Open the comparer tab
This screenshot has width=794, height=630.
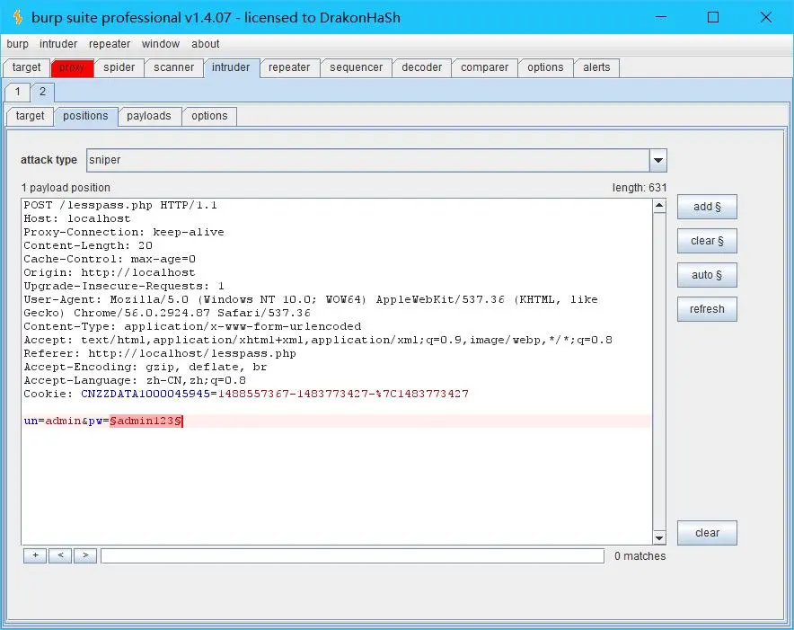click(485, 67)
